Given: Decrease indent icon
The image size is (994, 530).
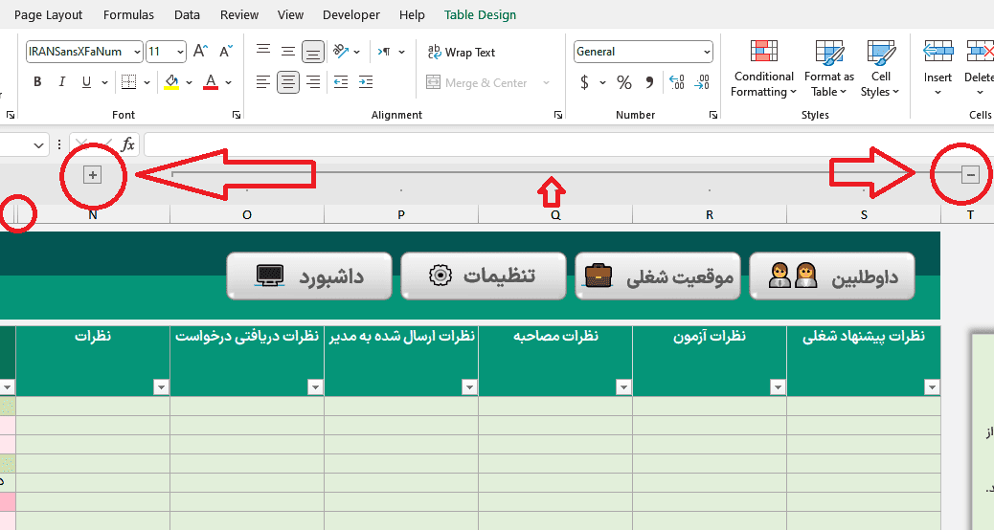Looking at the screenshot, I should point(341,81).
